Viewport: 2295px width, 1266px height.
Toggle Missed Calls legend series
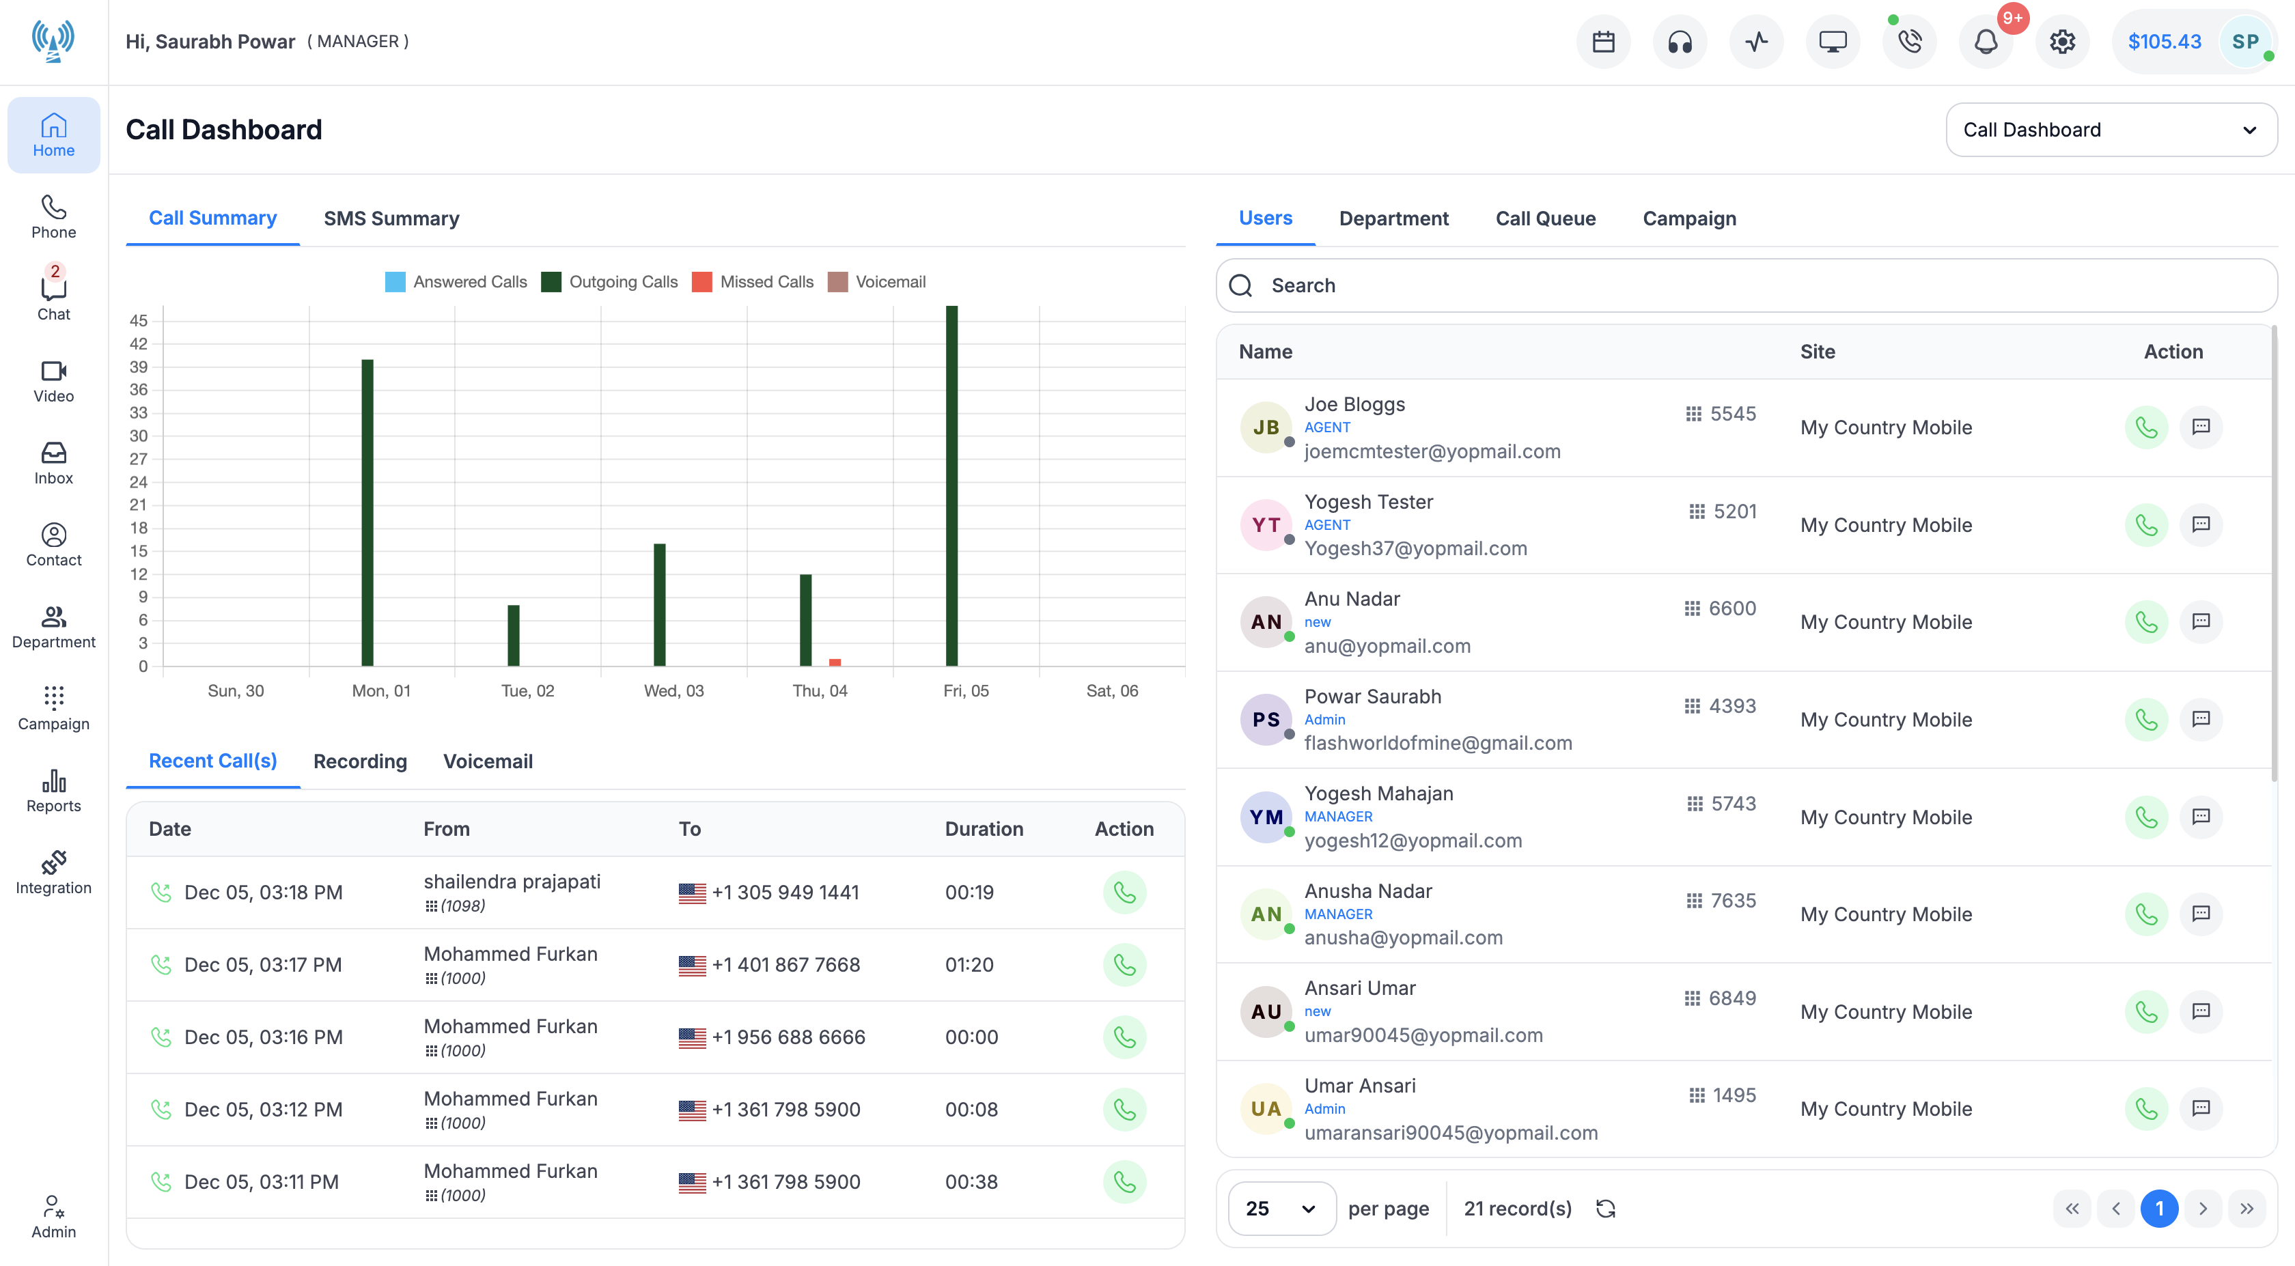coord(753,281)
